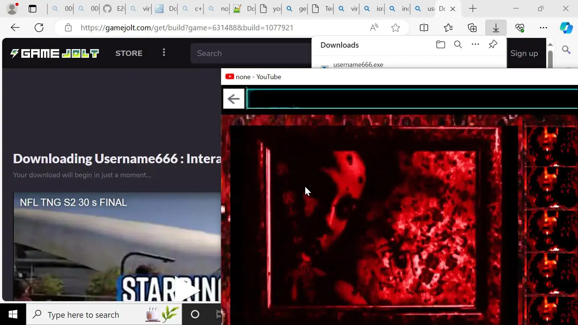The image size is (578, 325).
Task: Toggle the Downloads toolbar button
Action: (x=496, y=28)
